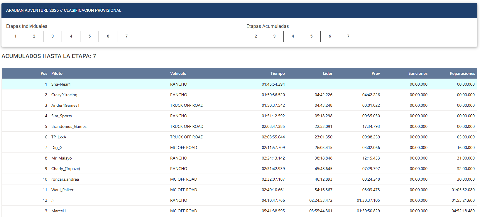Click the Sanciones column header
Viewport: 480px width, 217px height.
418,74
